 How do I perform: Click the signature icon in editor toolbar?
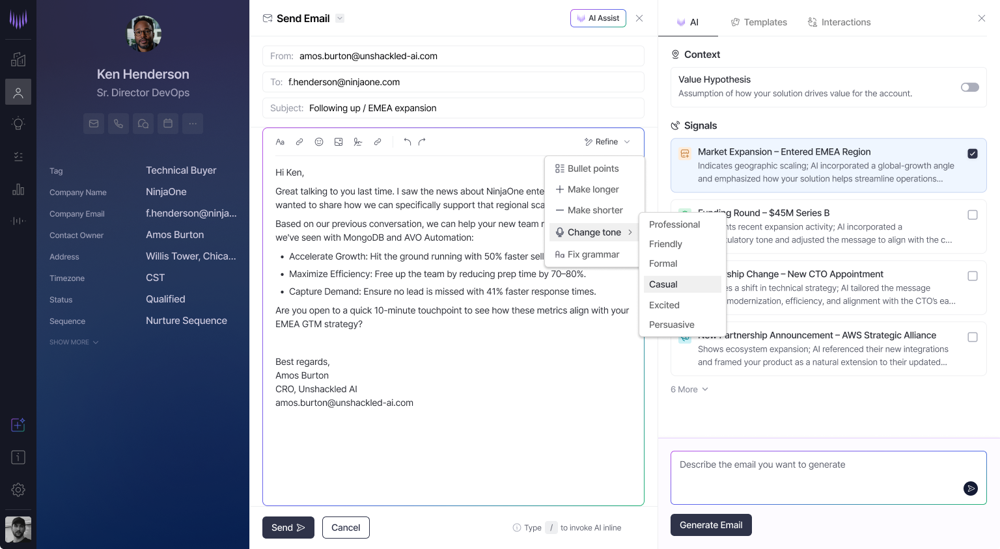358,142
